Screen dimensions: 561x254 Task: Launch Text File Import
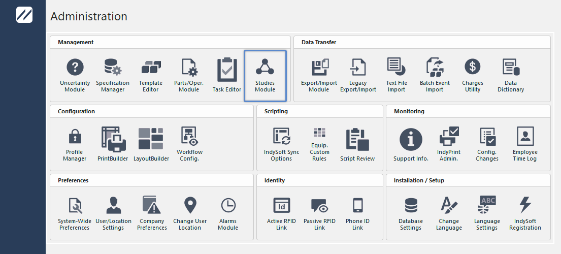[397, 76]
